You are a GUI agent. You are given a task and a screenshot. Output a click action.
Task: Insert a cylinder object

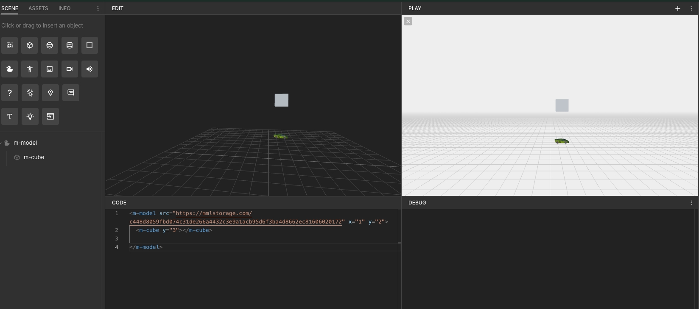70,45
